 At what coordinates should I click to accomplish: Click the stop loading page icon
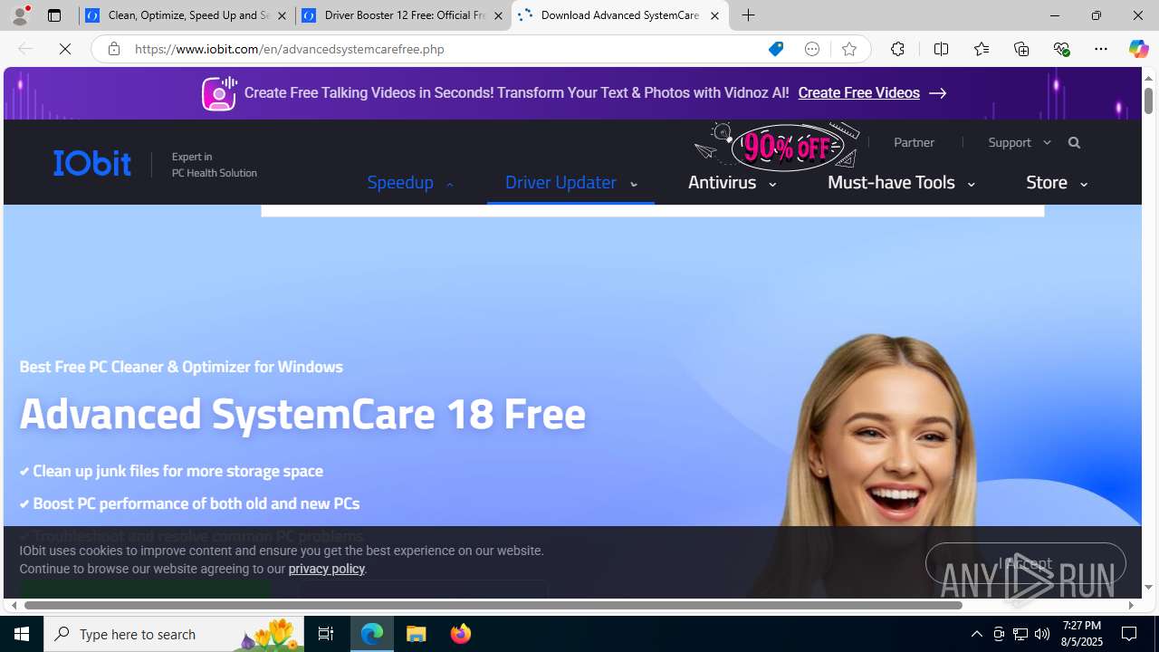[65, 49]
